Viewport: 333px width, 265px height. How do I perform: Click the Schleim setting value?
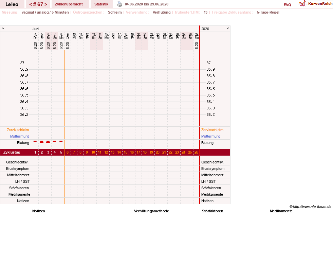click(115, 12)
